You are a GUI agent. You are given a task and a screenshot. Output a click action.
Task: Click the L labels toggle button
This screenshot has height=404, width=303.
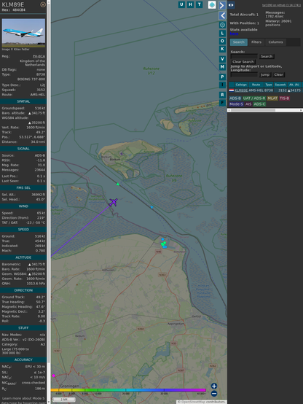(x=222, y=34)
